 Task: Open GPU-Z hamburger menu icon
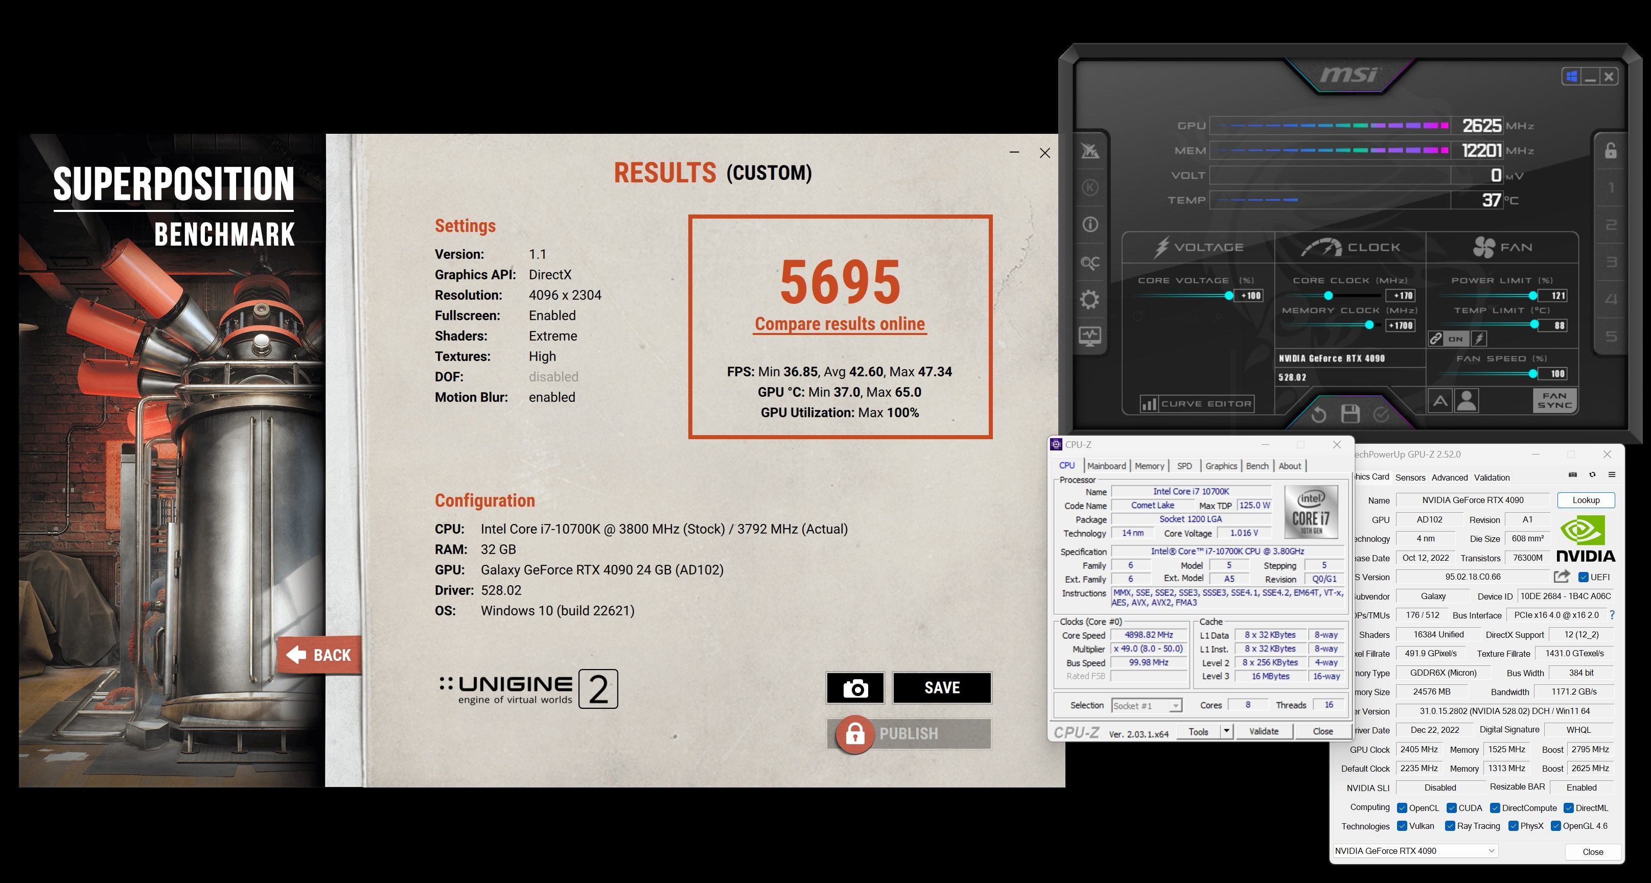1611,475
